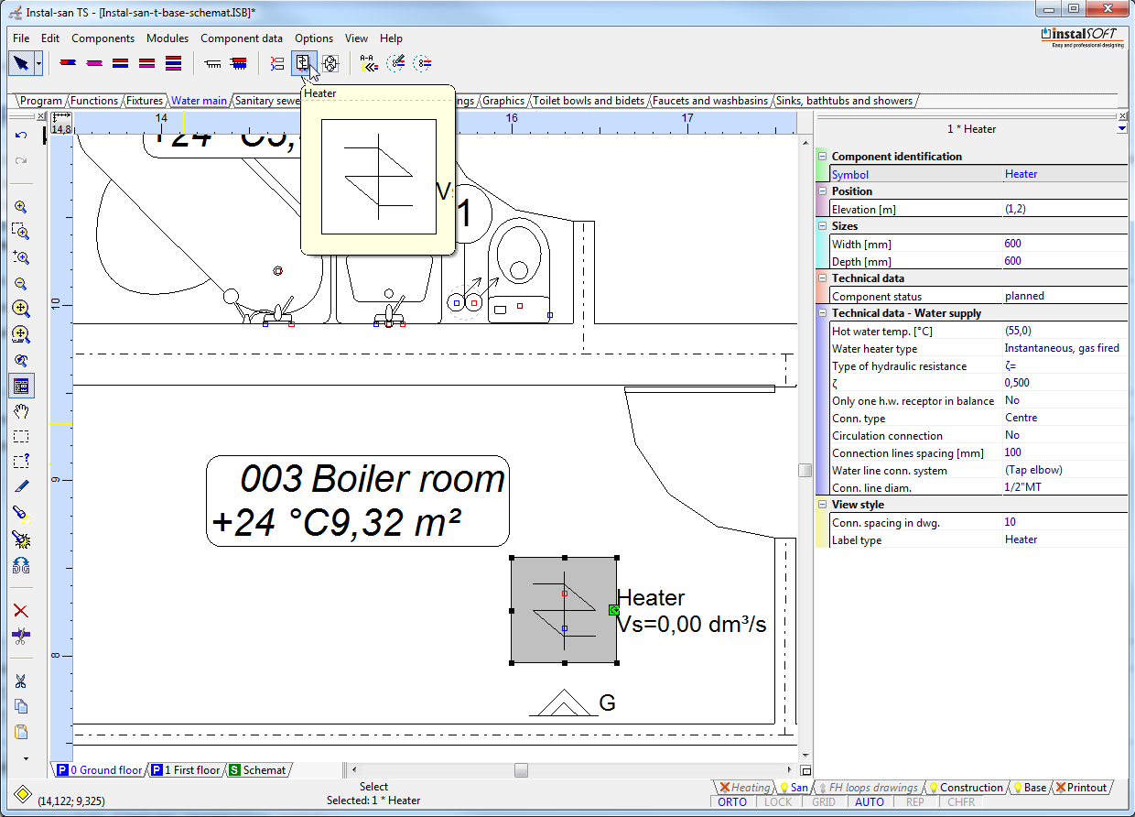Toggle the Printout layer tab

1081,788
